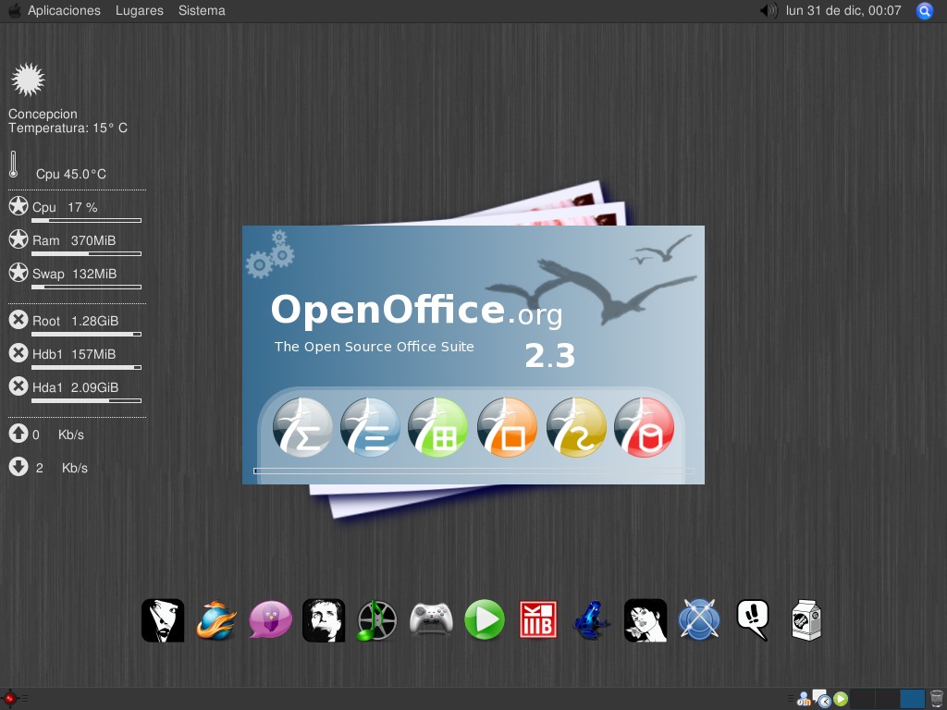Click the small green play tray icon
Image resolution: width=947 pixels, height=710 pixels.
click(x=841, y=699)
